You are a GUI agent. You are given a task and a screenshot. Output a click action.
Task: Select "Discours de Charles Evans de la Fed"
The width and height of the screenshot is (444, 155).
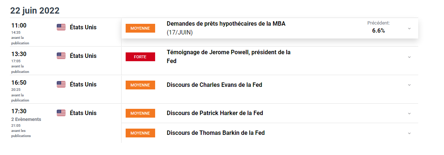tap(214, 85)
